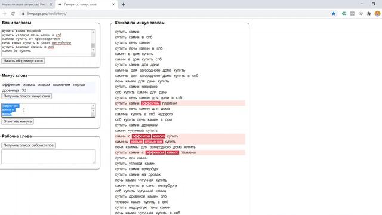382x215 pixels.
Task: Click inside the Рабочие слова text area
Action: click(48, 156)
